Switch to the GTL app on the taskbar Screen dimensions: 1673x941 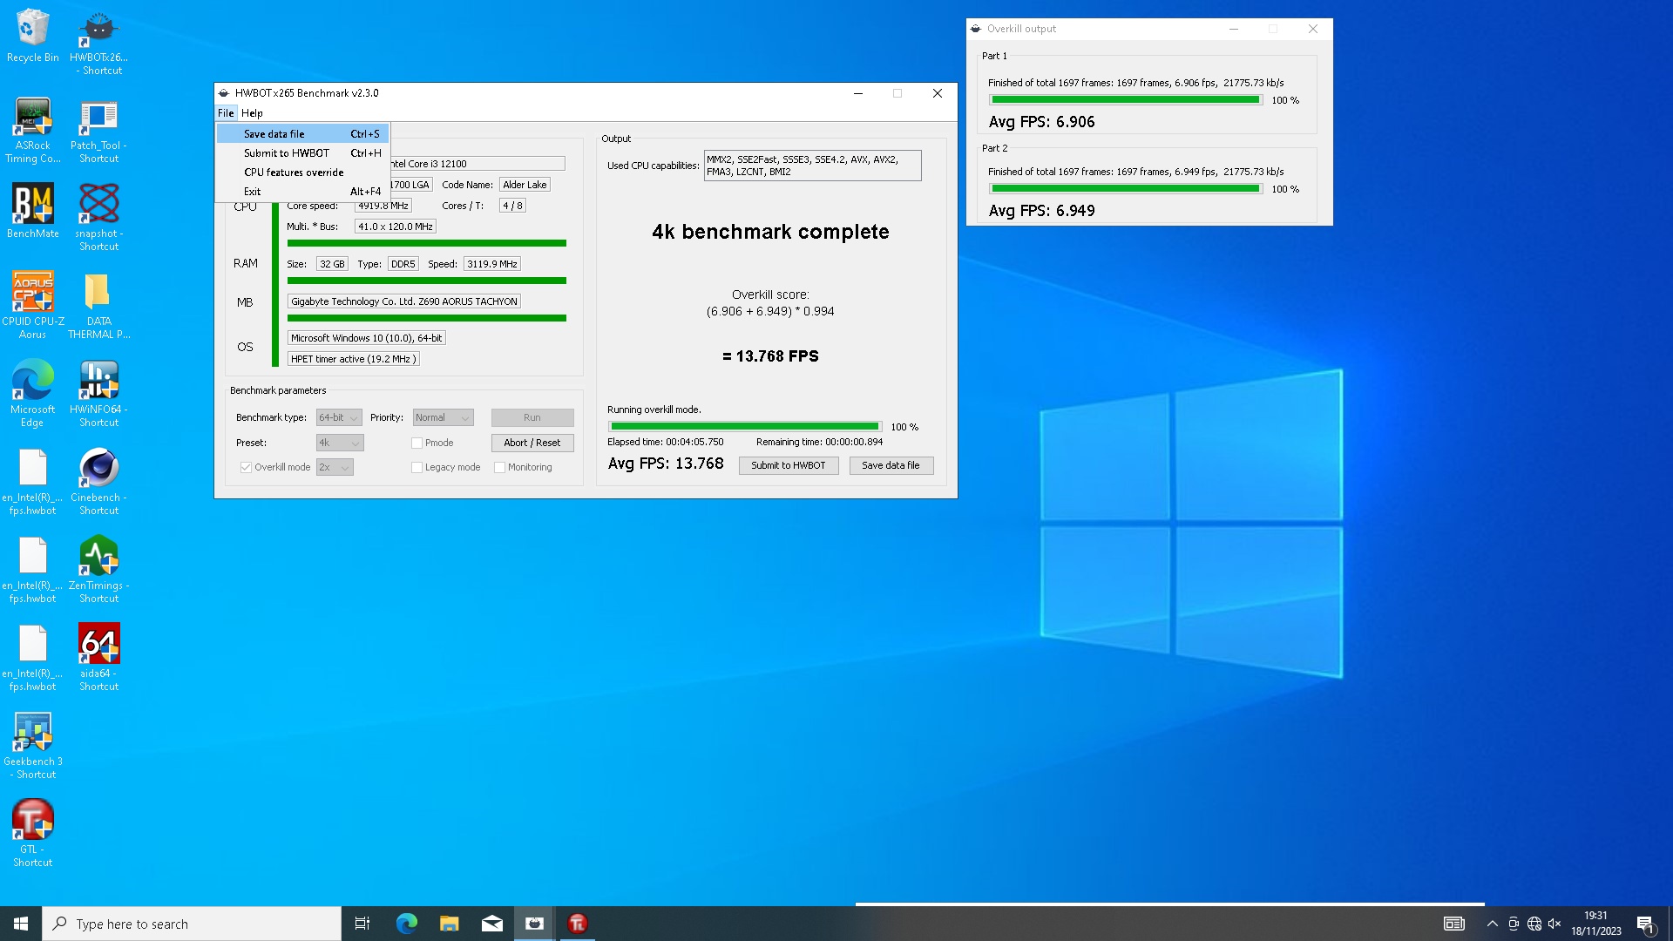coord(577,924)
